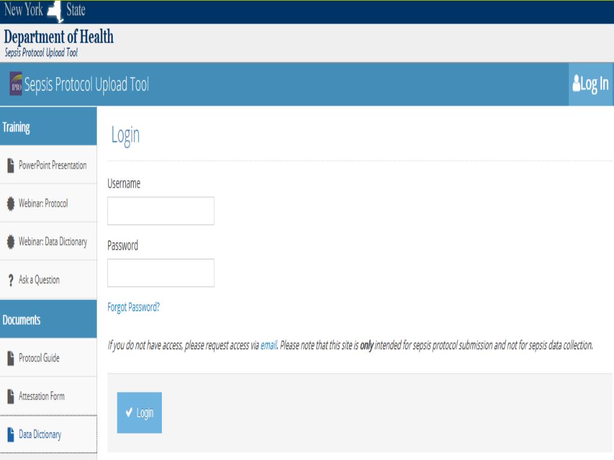Viewport: 614px width, 460px height.
Task: Click the Webinar: Data Dictionary badge icon
Action: (11, 242)
